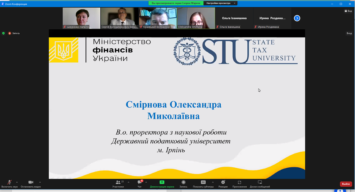Click the red Выйти button
The image size is (355, 192).
(x=346, y=184)
